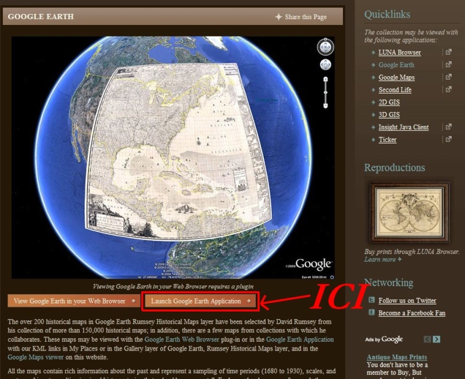Open the 2D GIS quicklink
The width and height of the screenshot is (465, 379).
389,102
